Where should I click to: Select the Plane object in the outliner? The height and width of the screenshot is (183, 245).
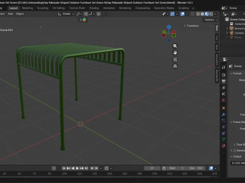(x=238, y=38)
